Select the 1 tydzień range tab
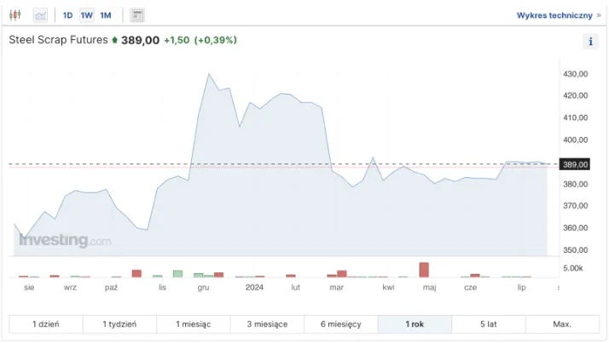This screenshot has width=609, height=343. coord(119,324)
